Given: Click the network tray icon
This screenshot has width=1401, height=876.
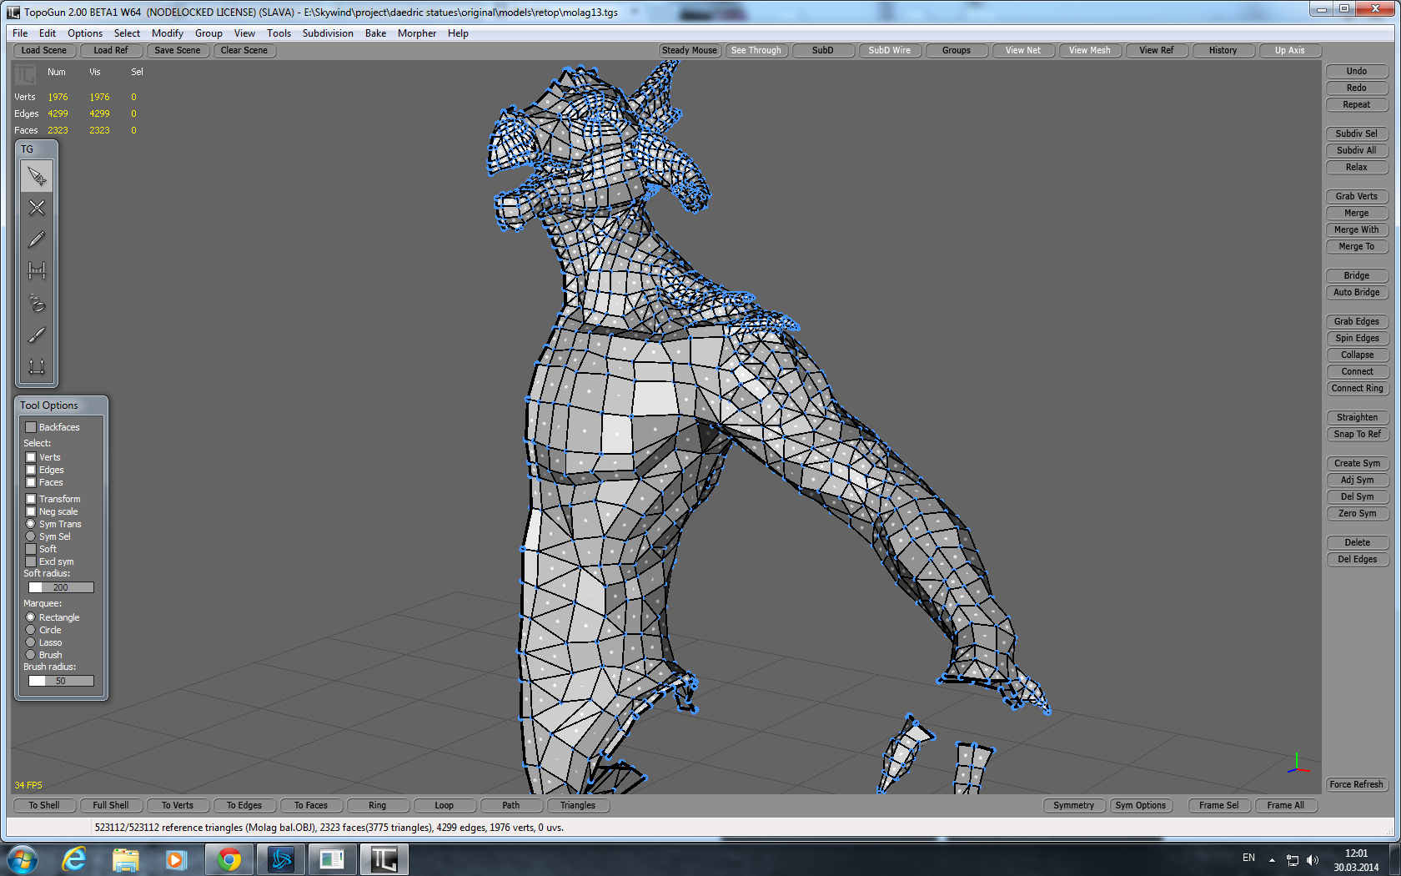Looking at the screenshot, I should click(1293, 860).
